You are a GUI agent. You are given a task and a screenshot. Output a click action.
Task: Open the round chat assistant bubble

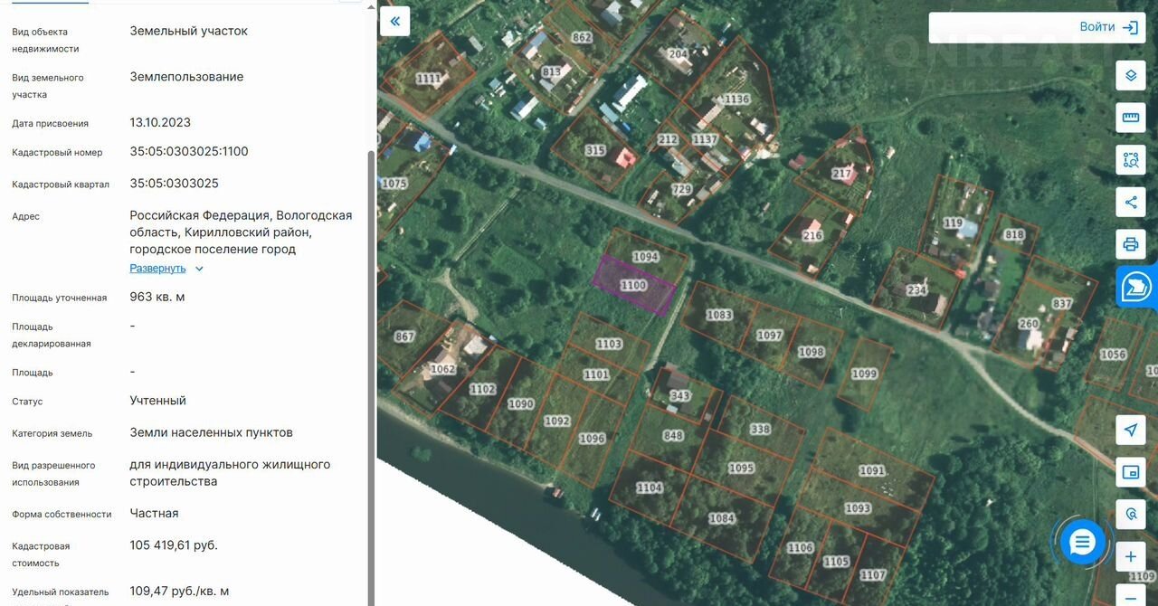[x=1082, y=543]
